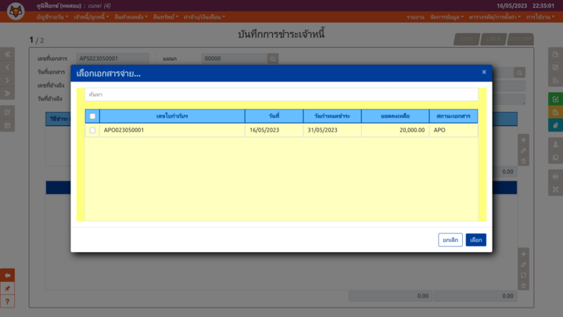Screen dimensions: 563x317
Task: Click due date 31/05/2023 cell
Action: coord(332,130)
